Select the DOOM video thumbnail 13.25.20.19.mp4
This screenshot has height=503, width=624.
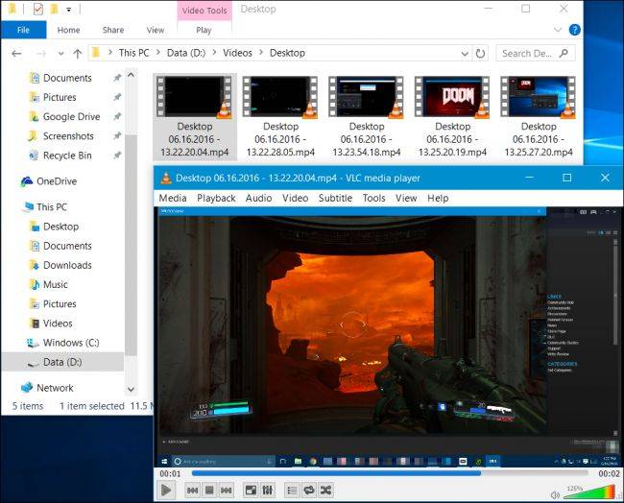click(452, 117)
